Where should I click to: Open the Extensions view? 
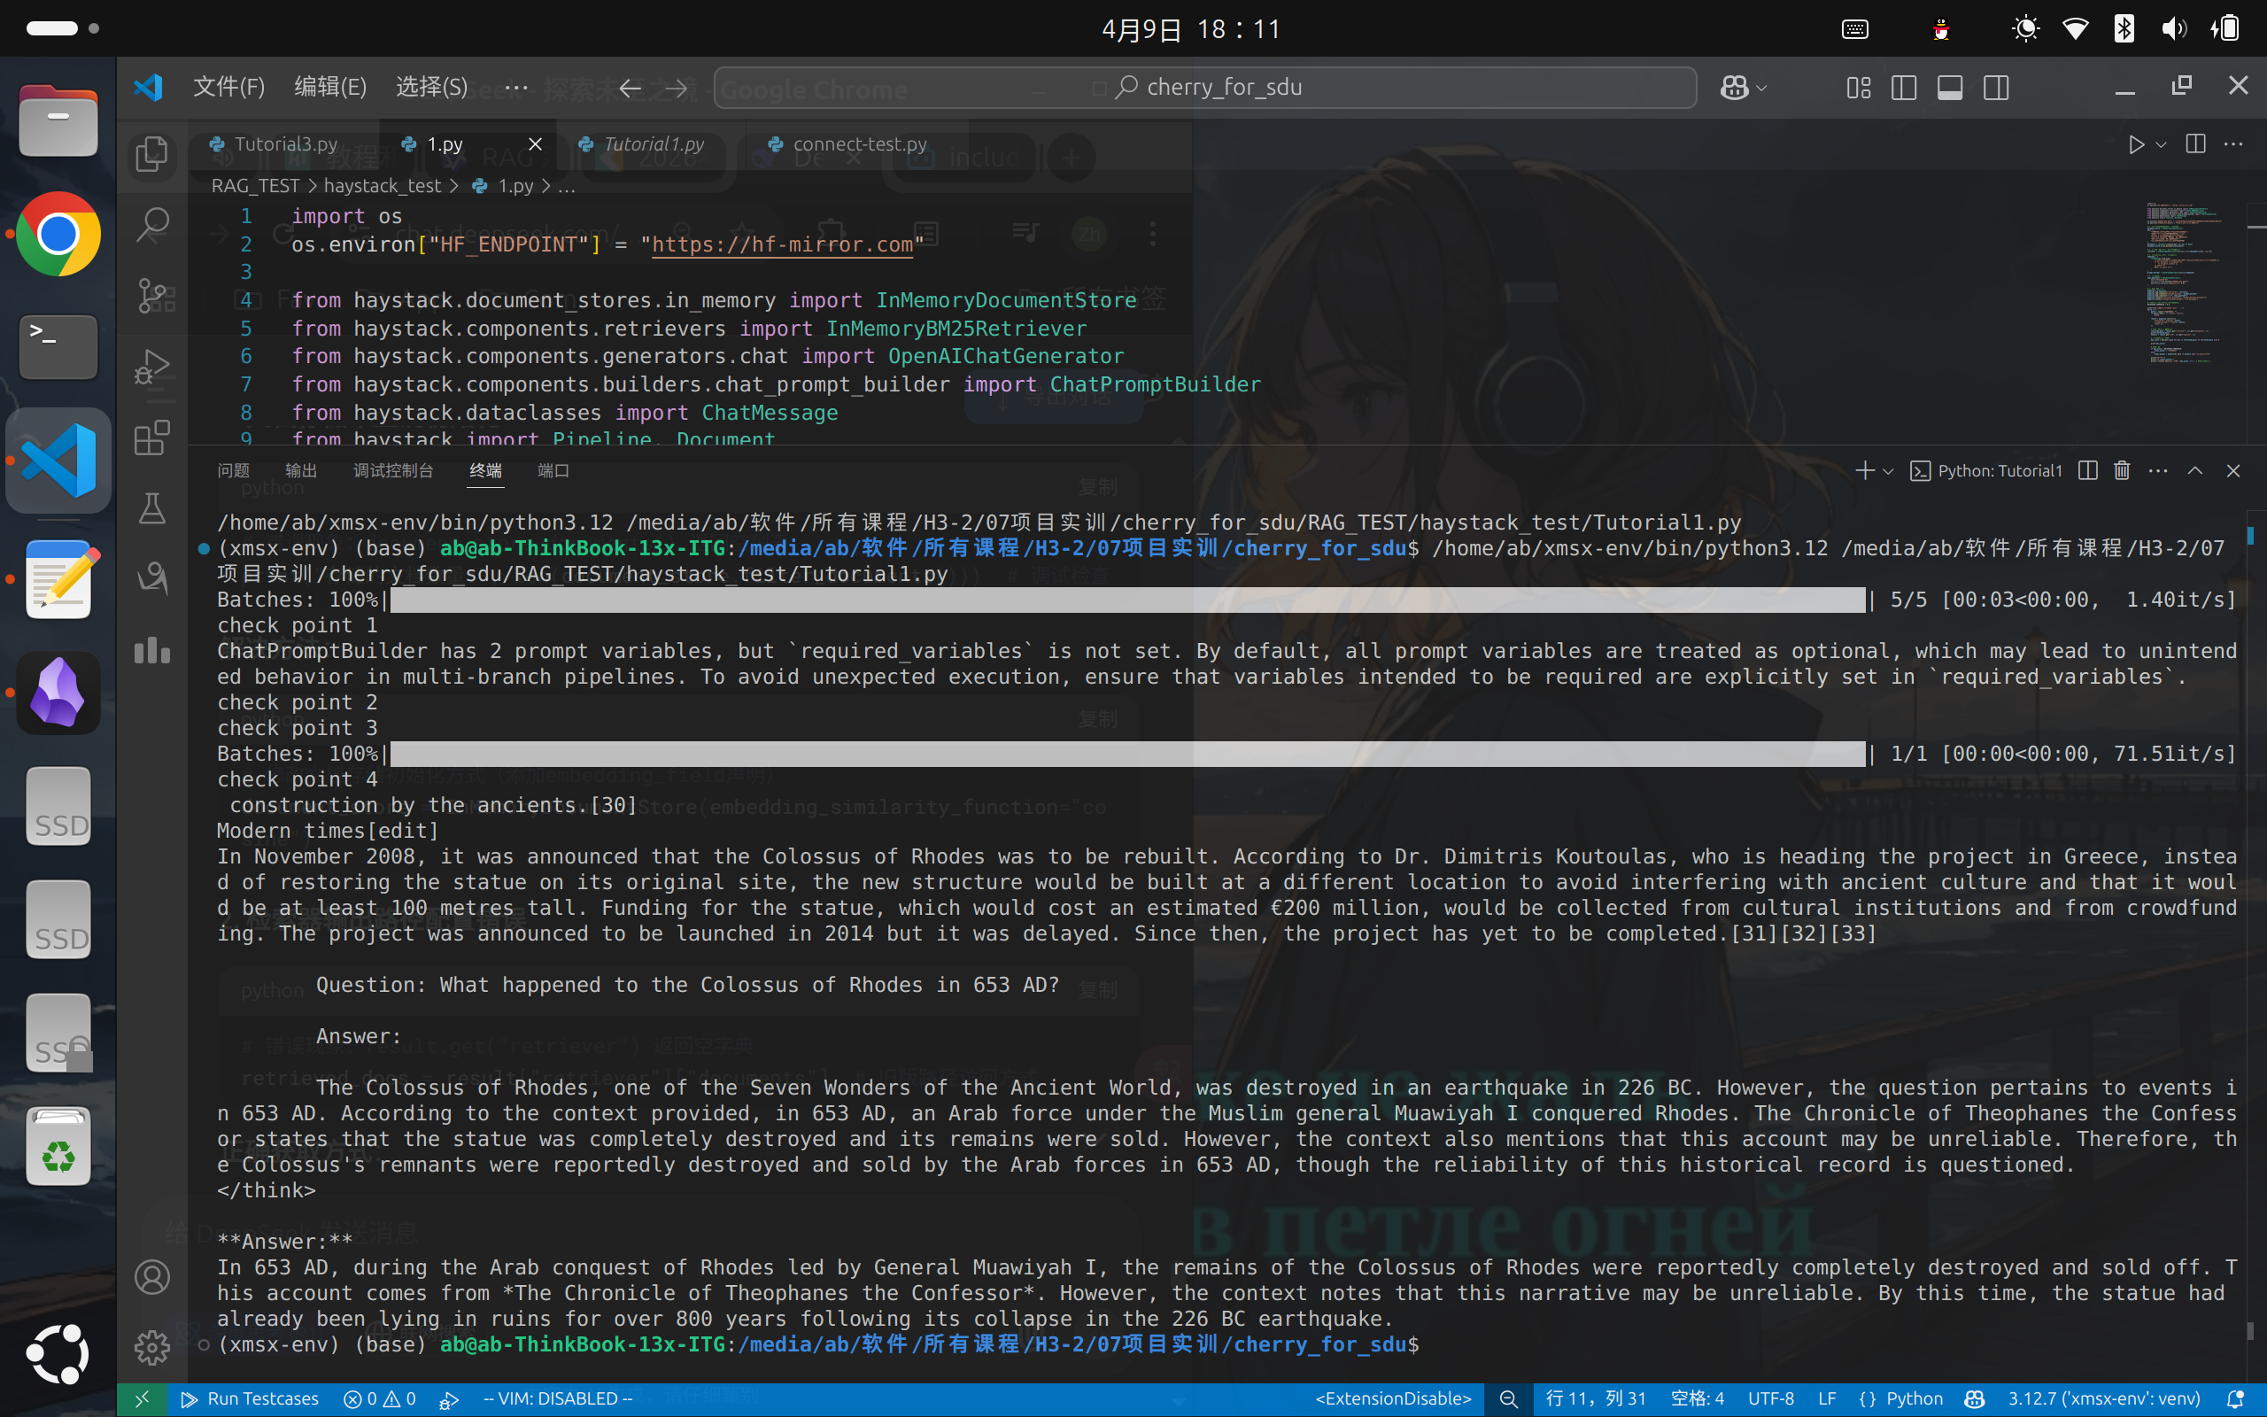pyautogui.click(x=151, y=437)
